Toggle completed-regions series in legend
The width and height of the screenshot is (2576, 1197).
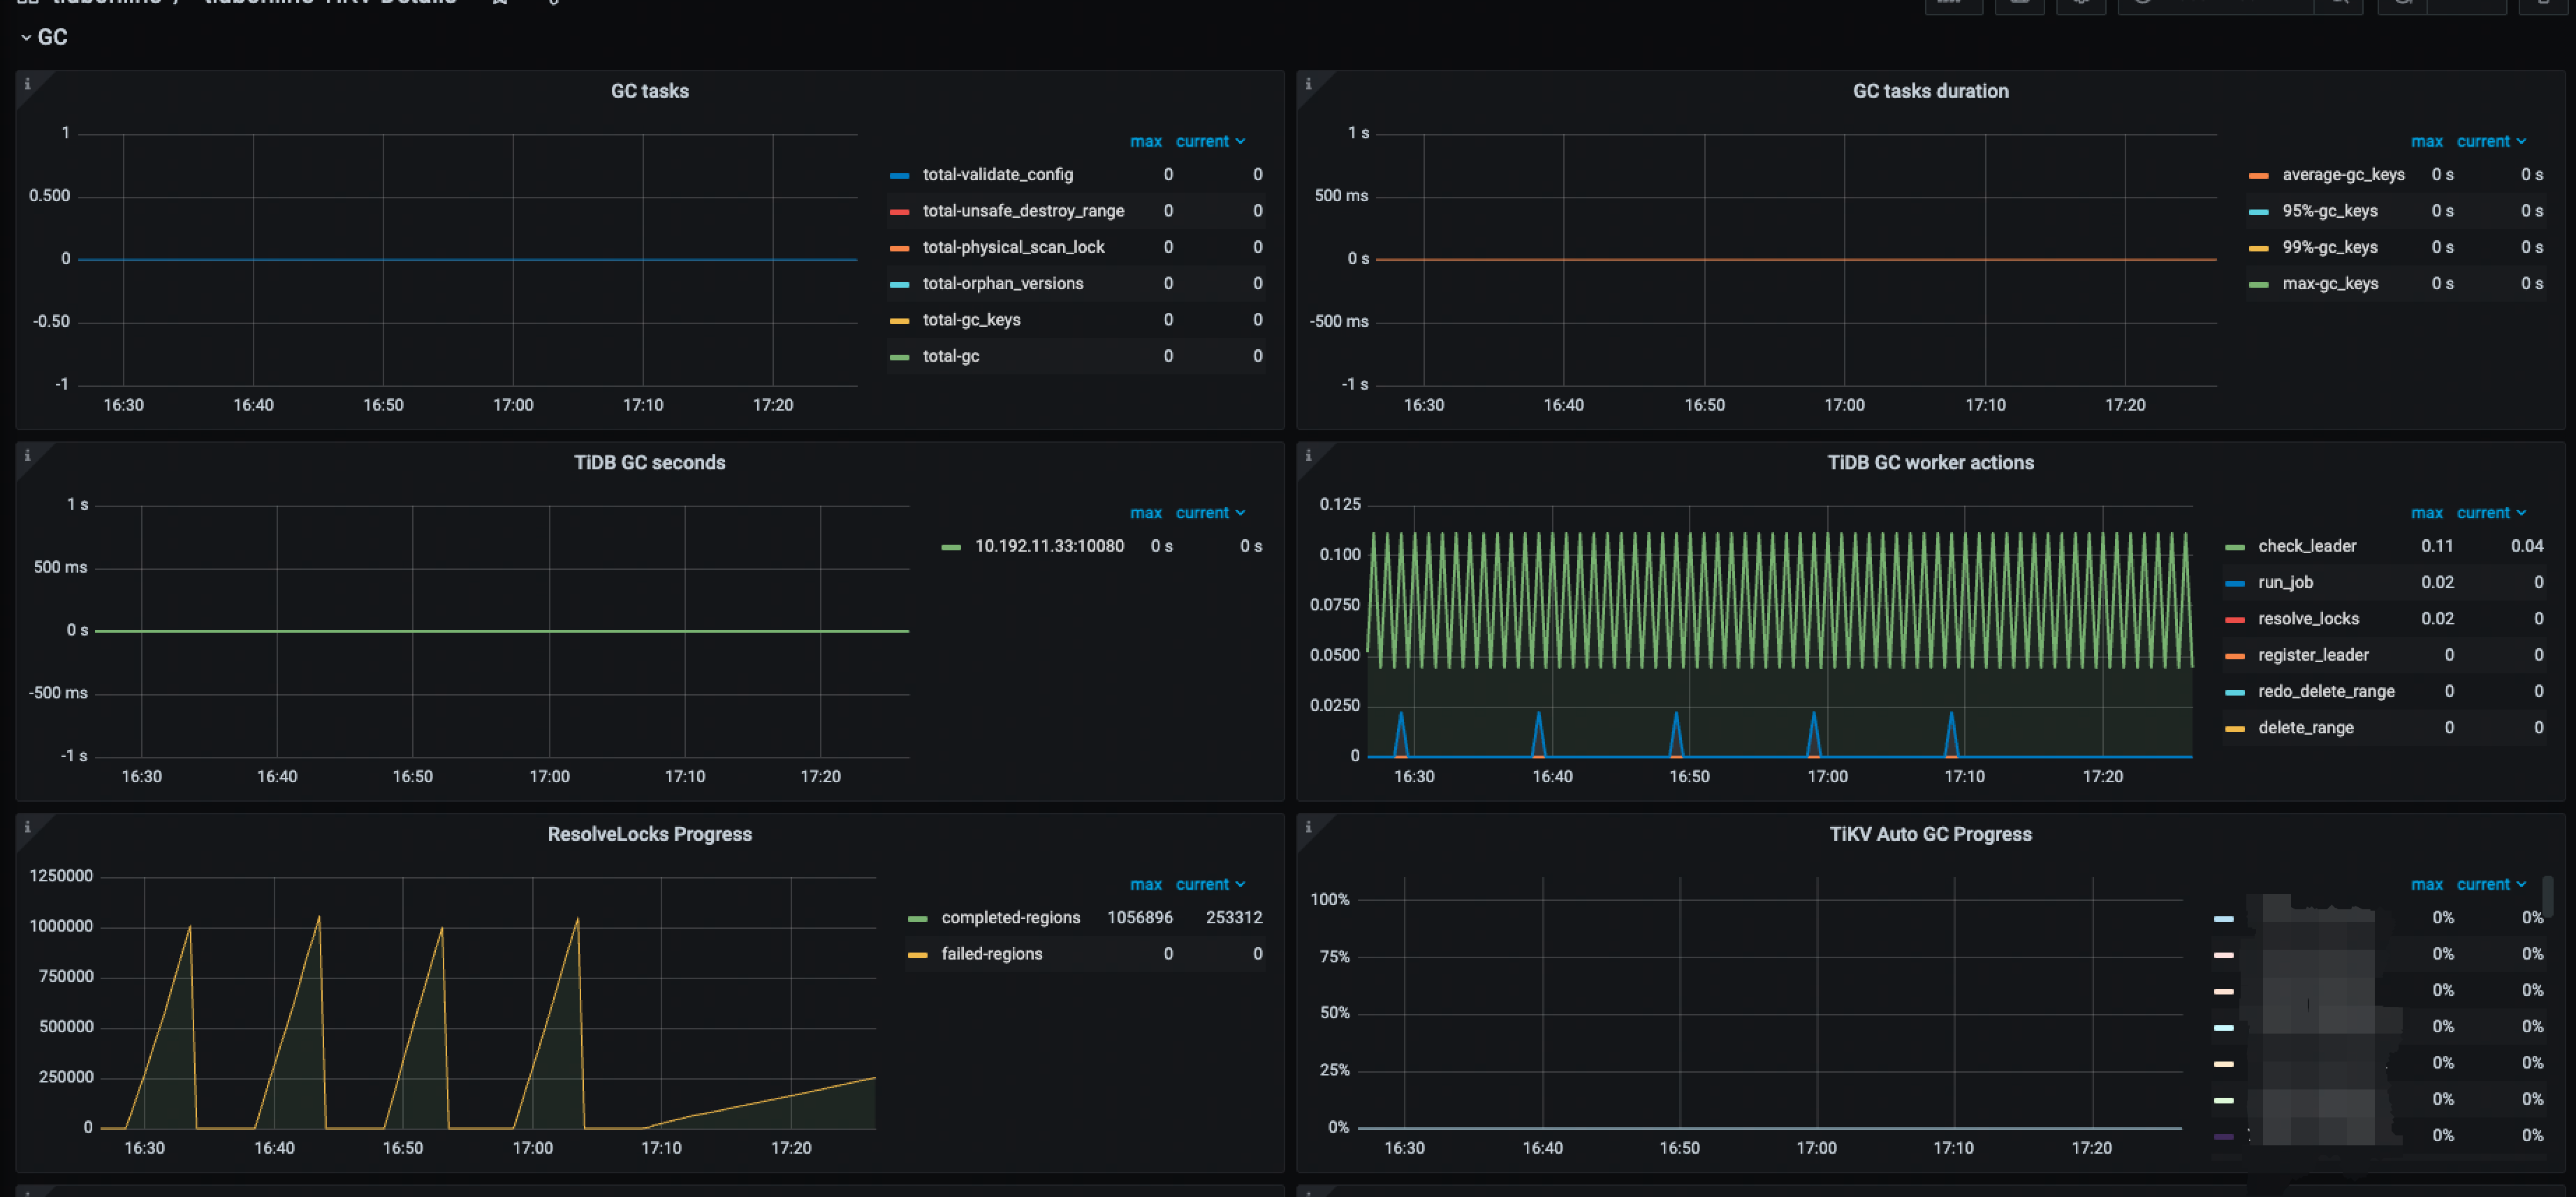[1010, 917]
